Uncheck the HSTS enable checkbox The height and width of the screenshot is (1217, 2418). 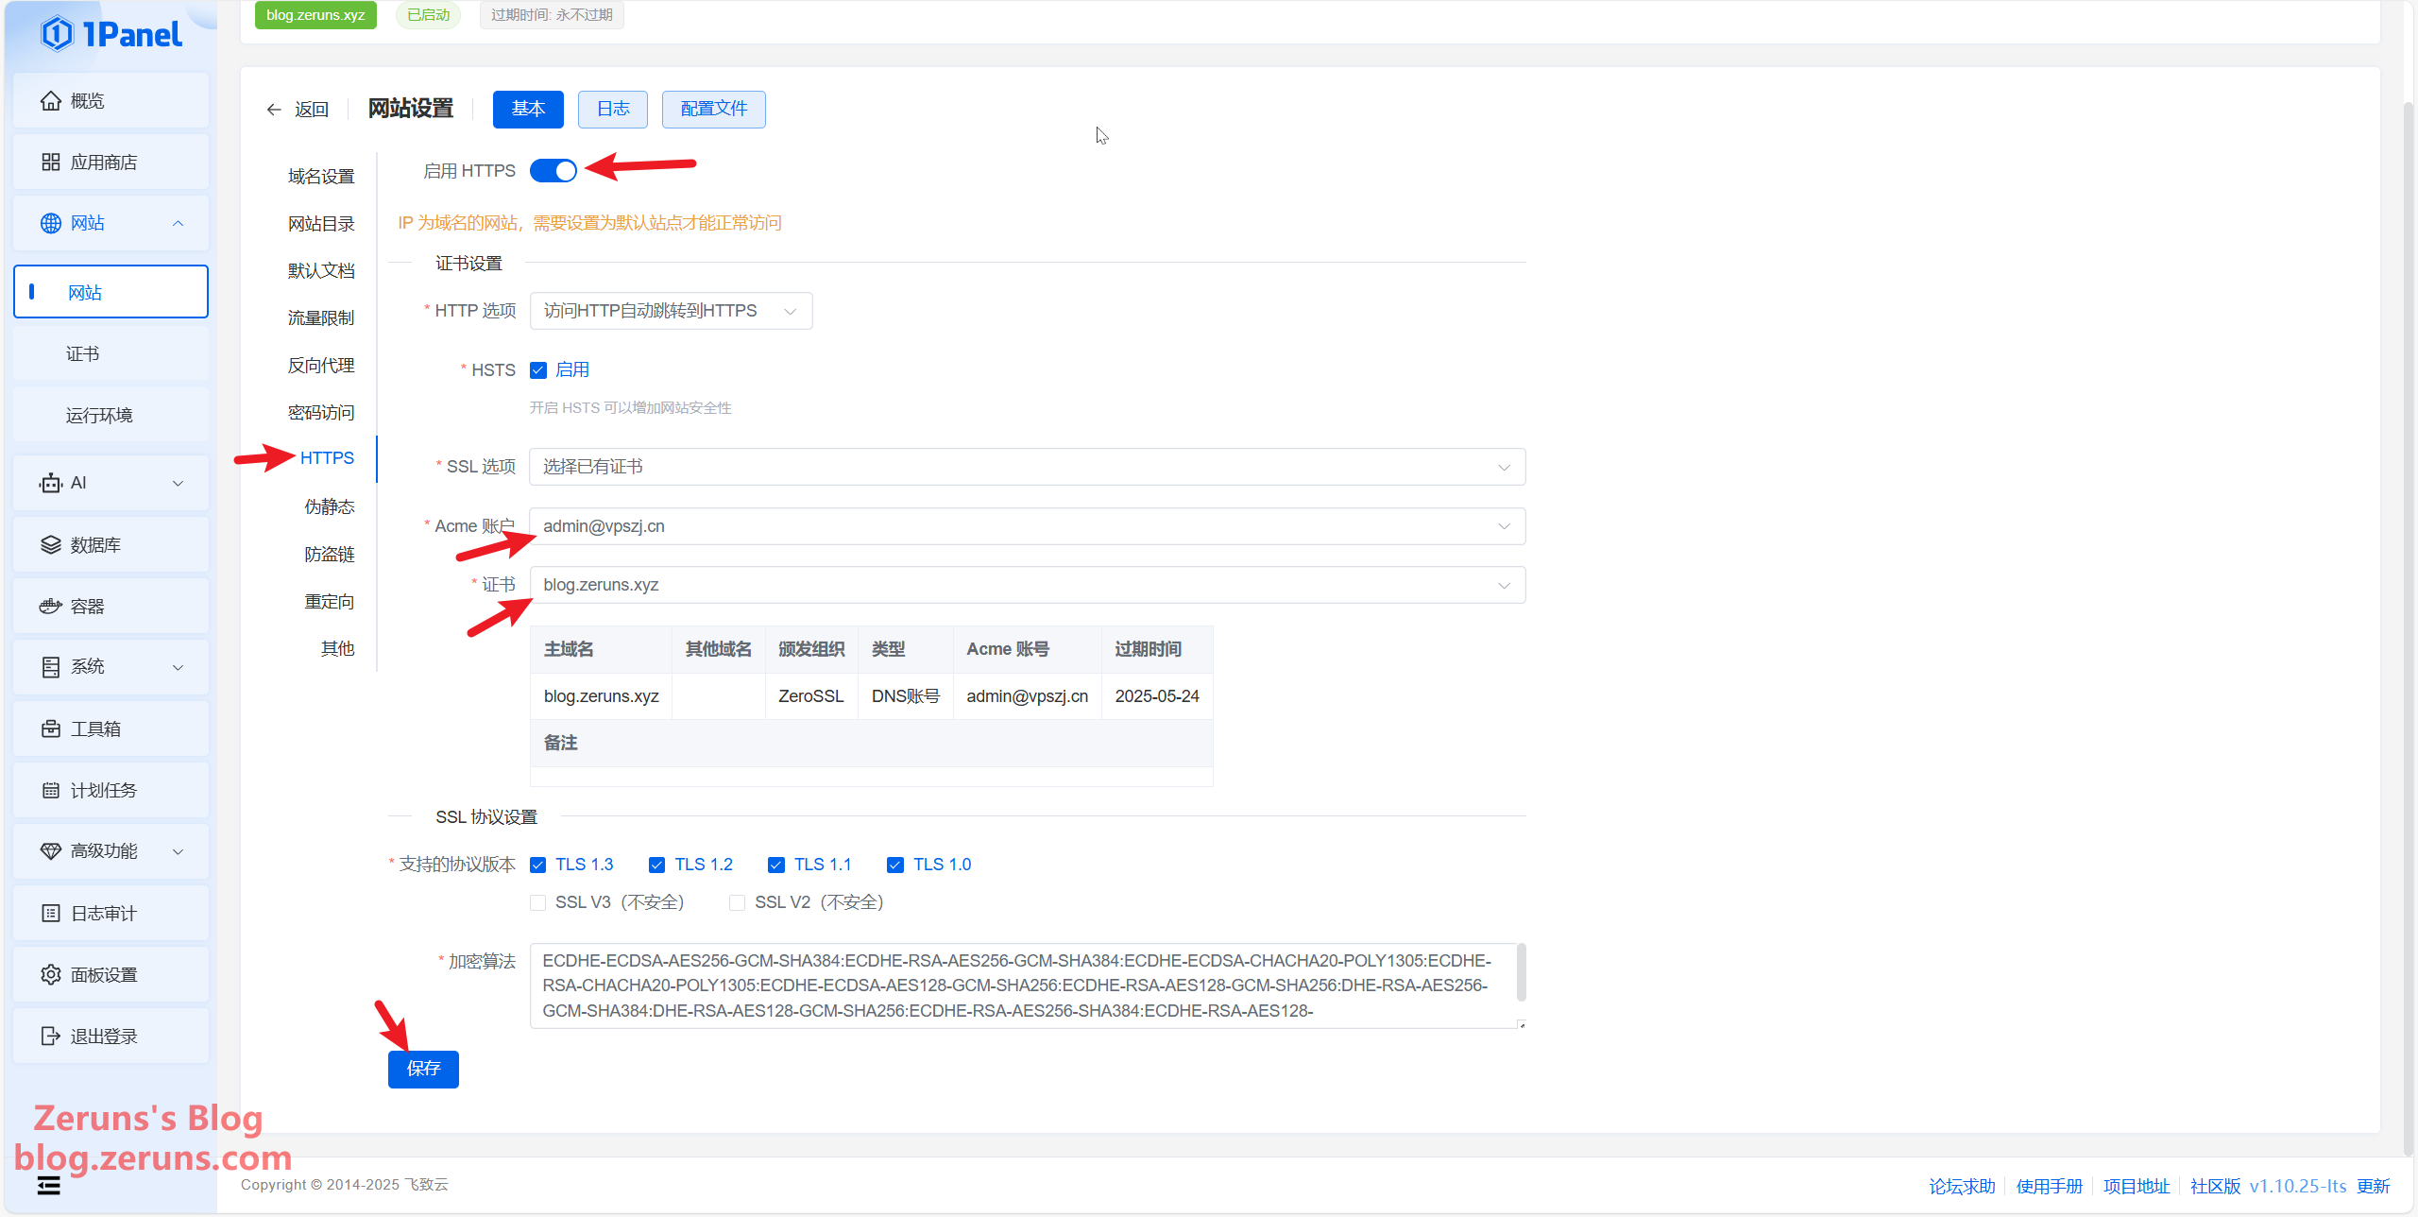[x=538, y=370]
